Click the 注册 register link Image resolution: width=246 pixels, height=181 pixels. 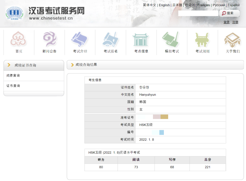235,22
